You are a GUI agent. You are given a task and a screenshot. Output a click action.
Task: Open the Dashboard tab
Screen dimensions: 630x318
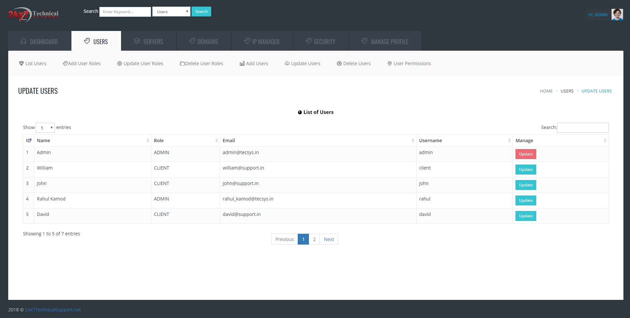pos(39,41)
